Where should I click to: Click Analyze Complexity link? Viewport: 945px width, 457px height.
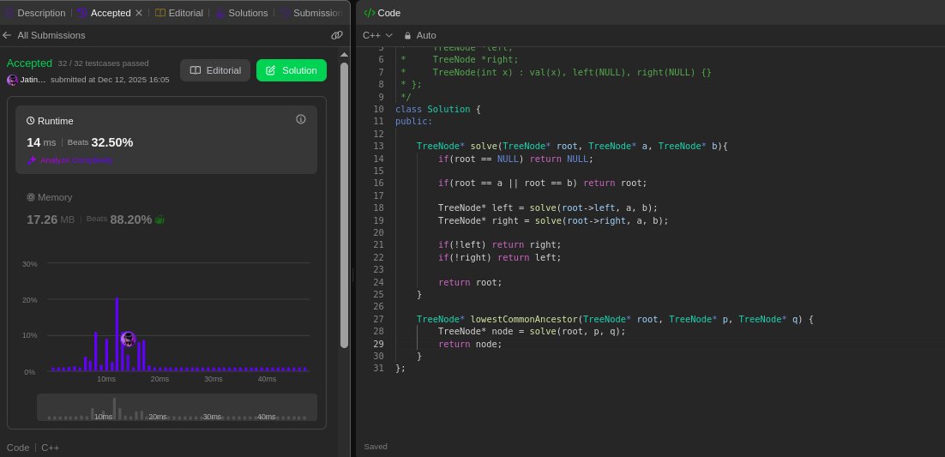[75, 160]
